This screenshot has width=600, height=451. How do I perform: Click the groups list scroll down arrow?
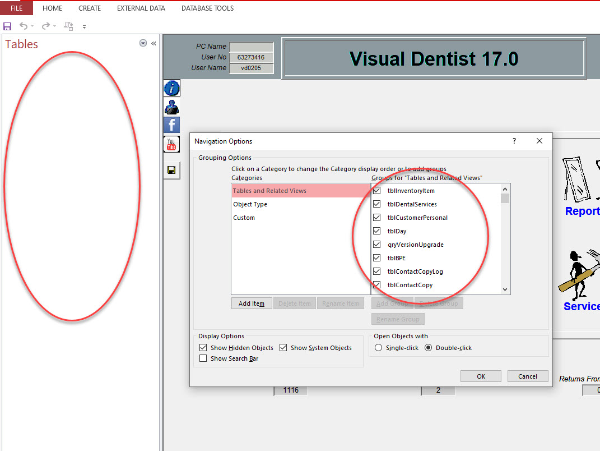click(505, 289)
